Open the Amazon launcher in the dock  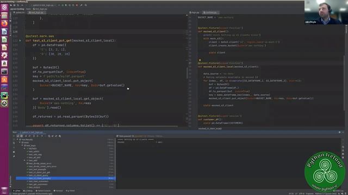coord(4,63)
